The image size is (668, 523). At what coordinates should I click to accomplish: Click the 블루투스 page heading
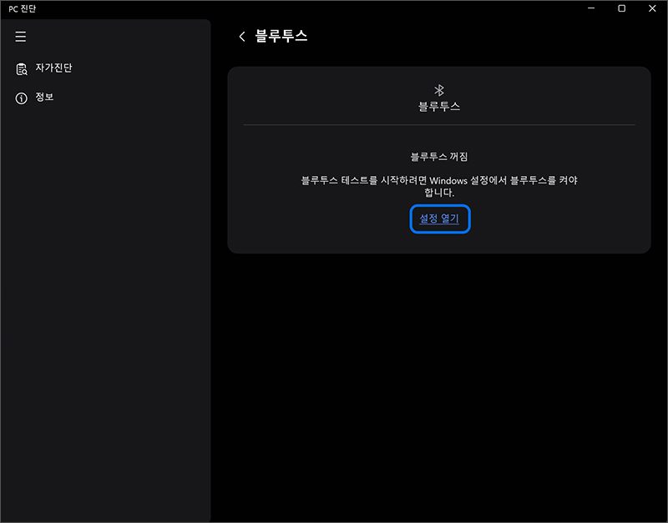pyautogui.click(x=281, y=36)
